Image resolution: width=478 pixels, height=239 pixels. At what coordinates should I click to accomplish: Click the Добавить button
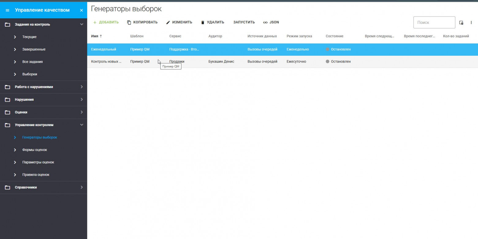(106, 22)
